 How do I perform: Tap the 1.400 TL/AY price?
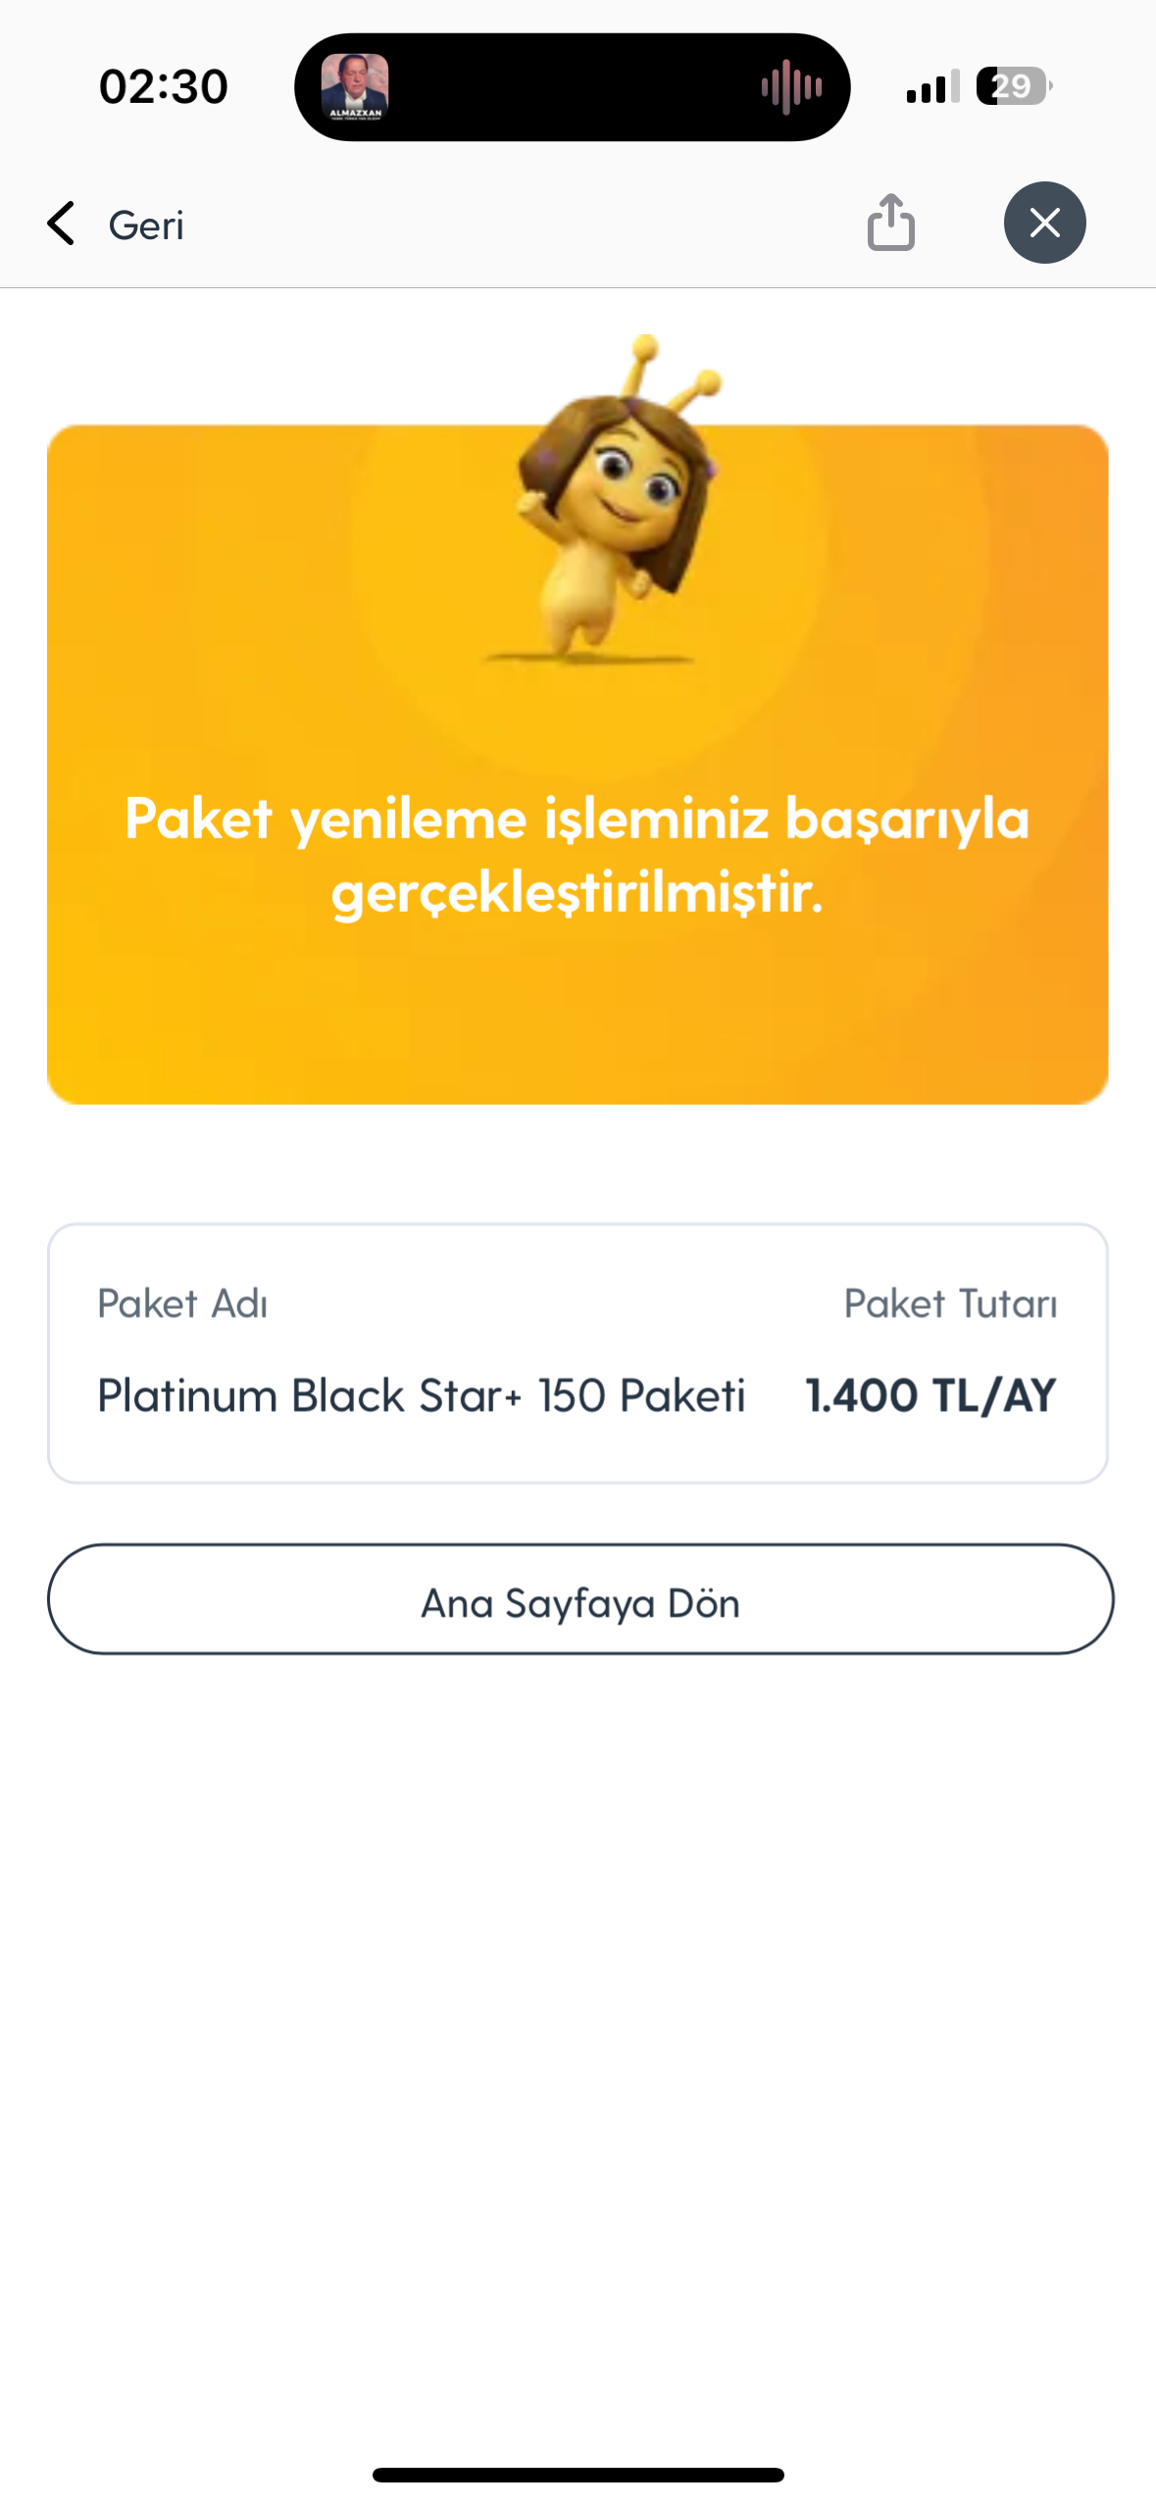click(930, 1395)
